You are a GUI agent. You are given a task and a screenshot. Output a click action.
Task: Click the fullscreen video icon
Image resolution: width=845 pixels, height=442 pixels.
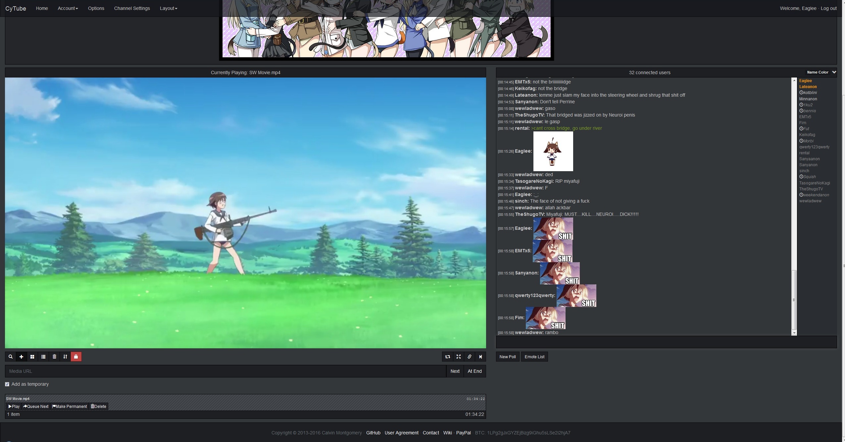(459, 357)
